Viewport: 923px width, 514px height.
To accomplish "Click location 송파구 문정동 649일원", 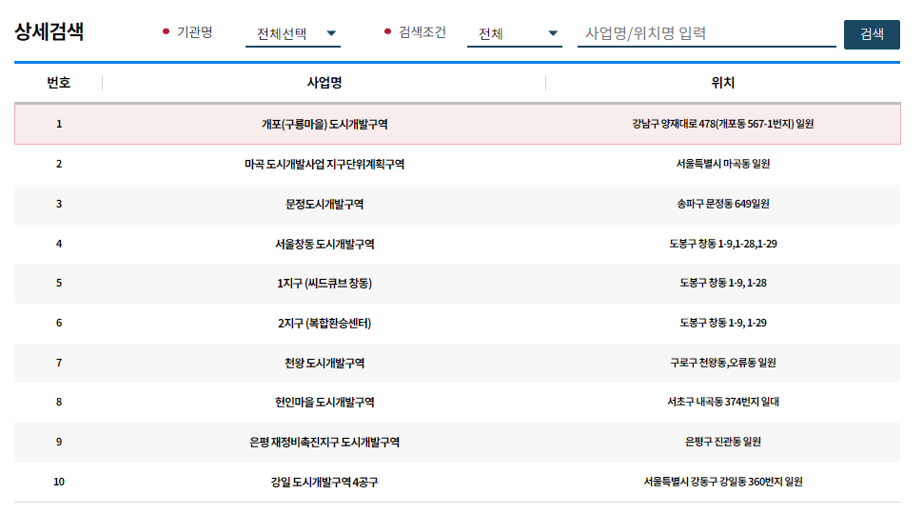I will pos(723,204).
